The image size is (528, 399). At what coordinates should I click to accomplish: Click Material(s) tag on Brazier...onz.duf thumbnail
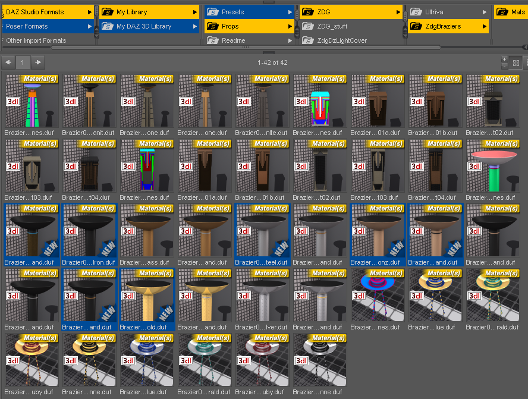click(x=386, y=209)
